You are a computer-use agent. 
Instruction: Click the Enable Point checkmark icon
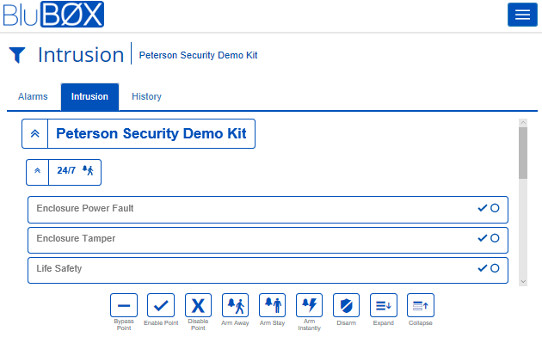pyautogui.click(x=161, y=305)
